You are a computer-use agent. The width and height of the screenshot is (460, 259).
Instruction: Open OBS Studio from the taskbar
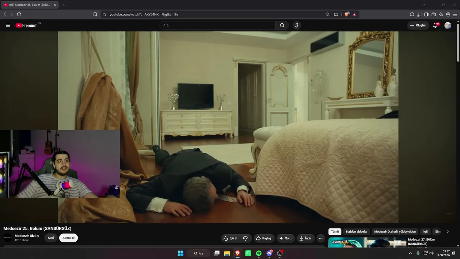[280, 253]
